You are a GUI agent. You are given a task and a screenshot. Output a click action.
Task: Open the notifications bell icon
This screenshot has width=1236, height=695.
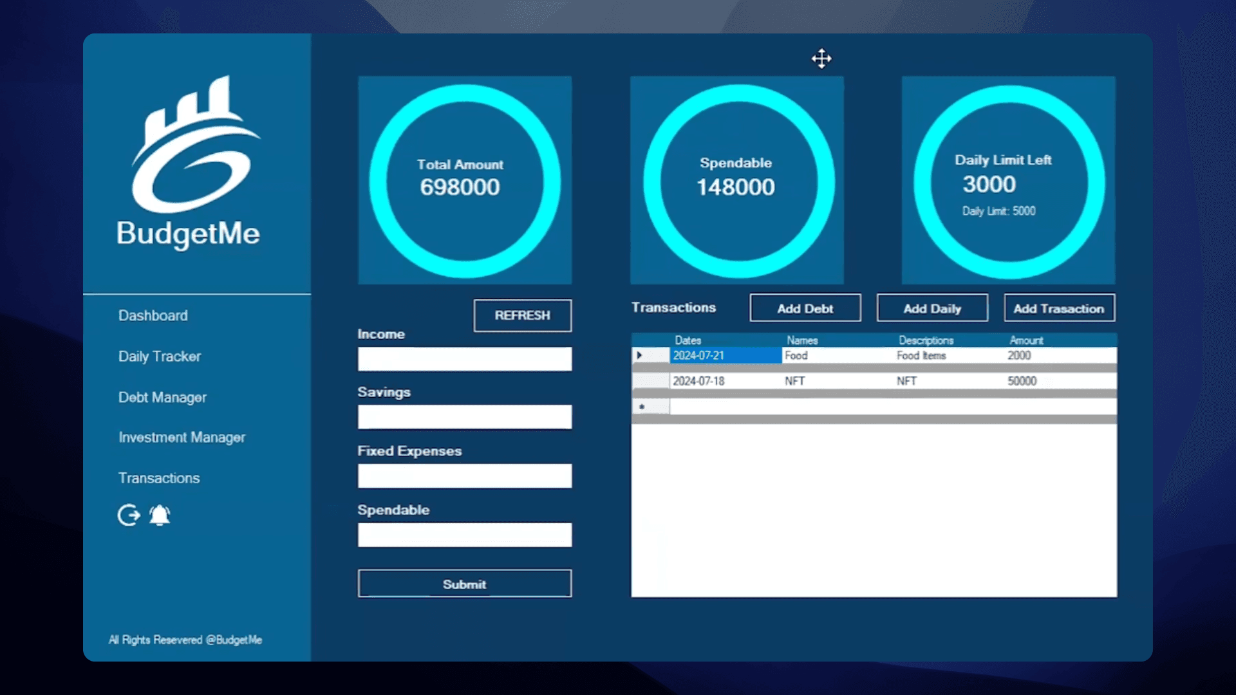[160, 515]
